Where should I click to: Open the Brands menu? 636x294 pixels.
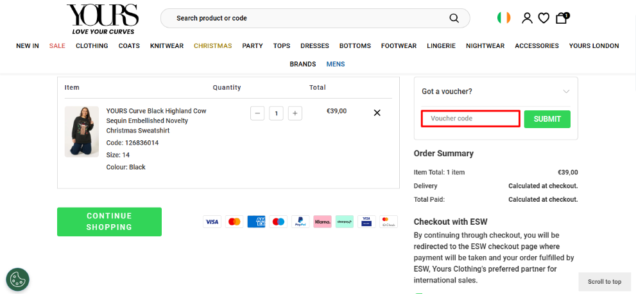tap(302, 64)
